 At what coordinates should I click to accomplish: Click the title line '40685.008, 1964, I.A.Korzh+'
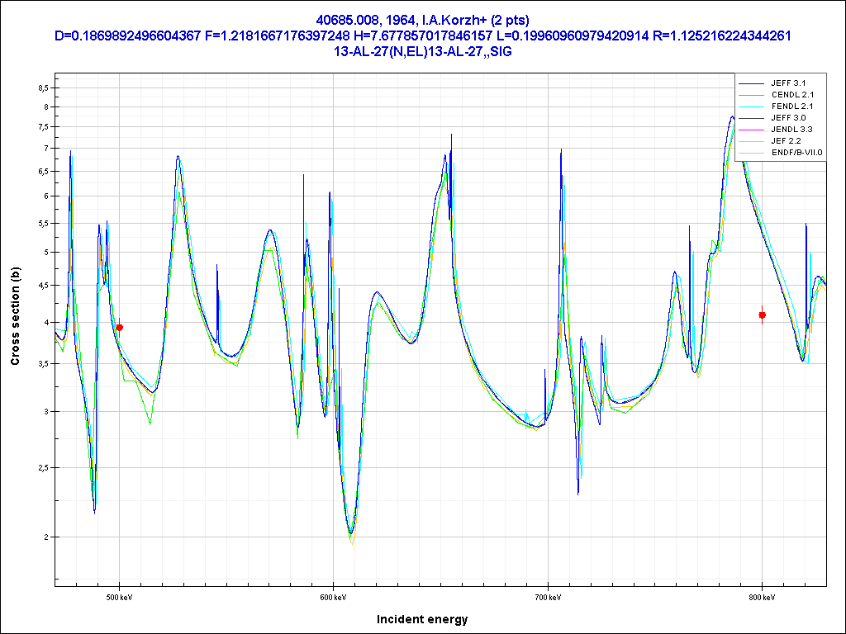click(422, 20)
